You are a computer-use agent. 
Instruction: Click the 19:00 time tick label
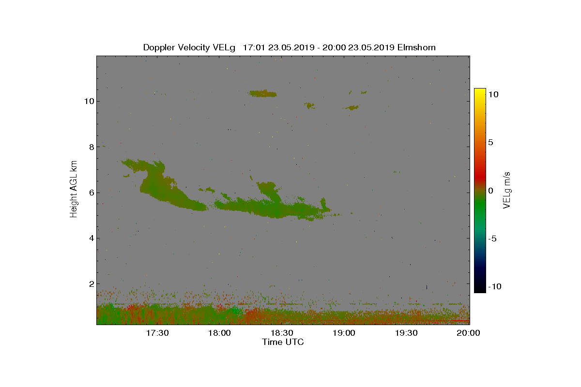[344, 333]
